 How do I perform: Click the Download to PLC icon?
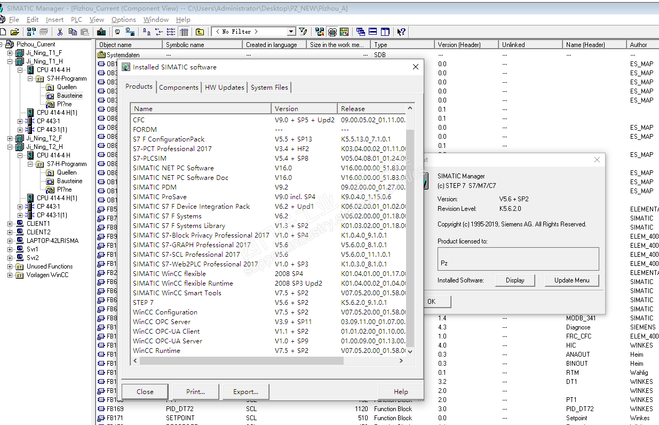101,32
